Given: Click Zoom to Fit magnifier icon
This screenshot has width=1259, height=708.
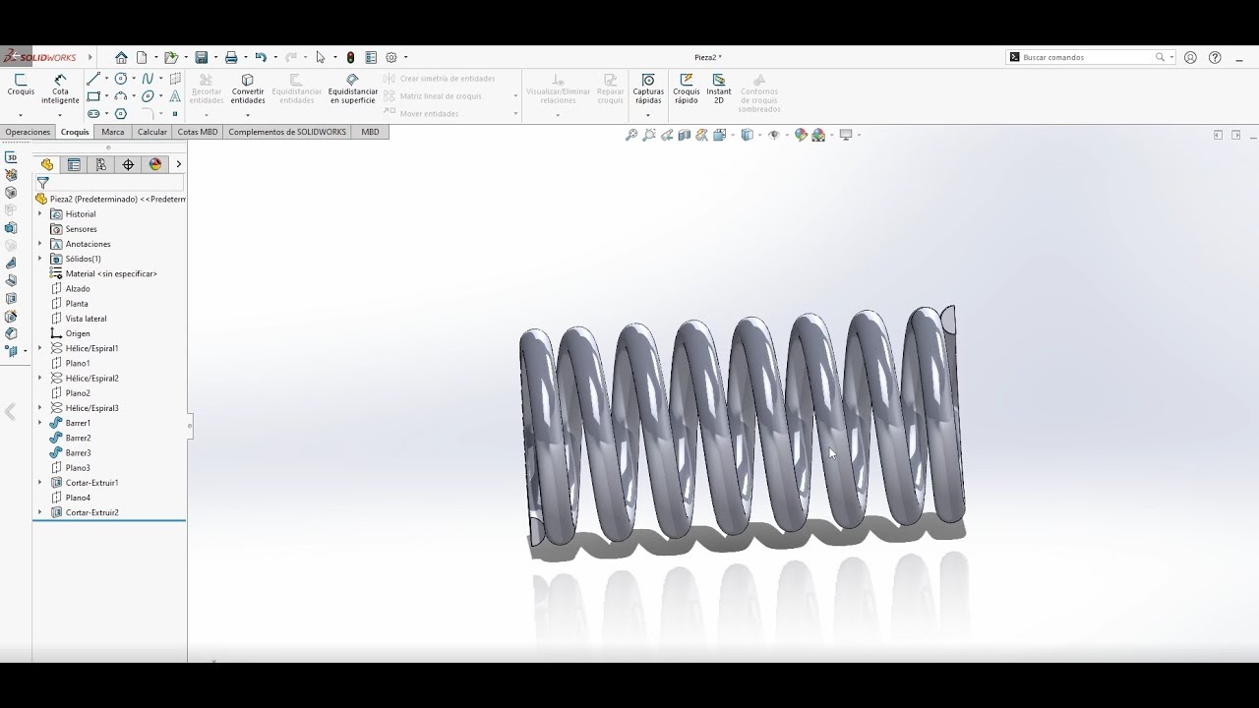Looking at the screenshot, I should click(x=631, y=135).
